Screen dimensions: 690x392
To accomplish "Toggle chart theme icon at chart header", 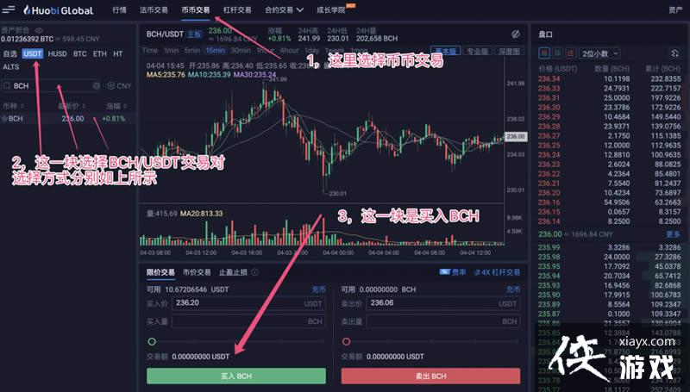I will point(516,34).
